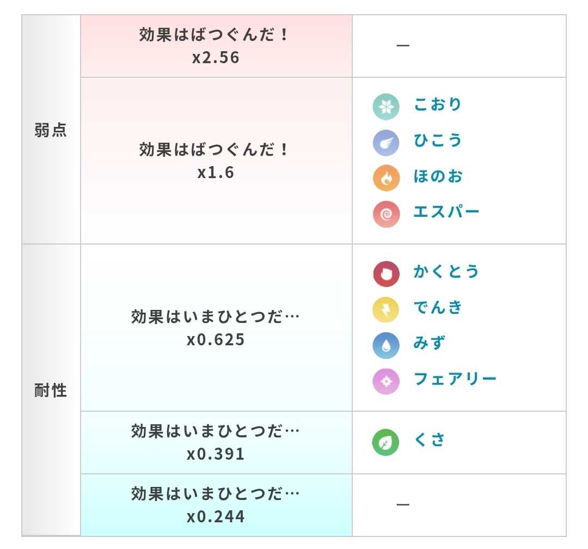Click the フェアリー fairy type icon
588x549 pixels.
pos(386,381)
